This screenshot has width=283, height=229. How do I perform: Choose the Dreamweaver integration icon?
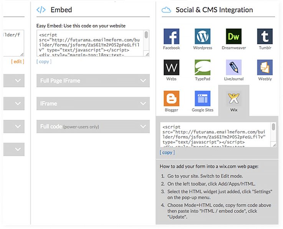pyautogui.click(x=234, y=36)
